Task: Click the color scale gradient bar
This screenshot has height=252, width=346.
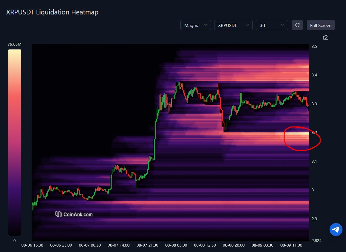Action: click(x=14, y=142)
